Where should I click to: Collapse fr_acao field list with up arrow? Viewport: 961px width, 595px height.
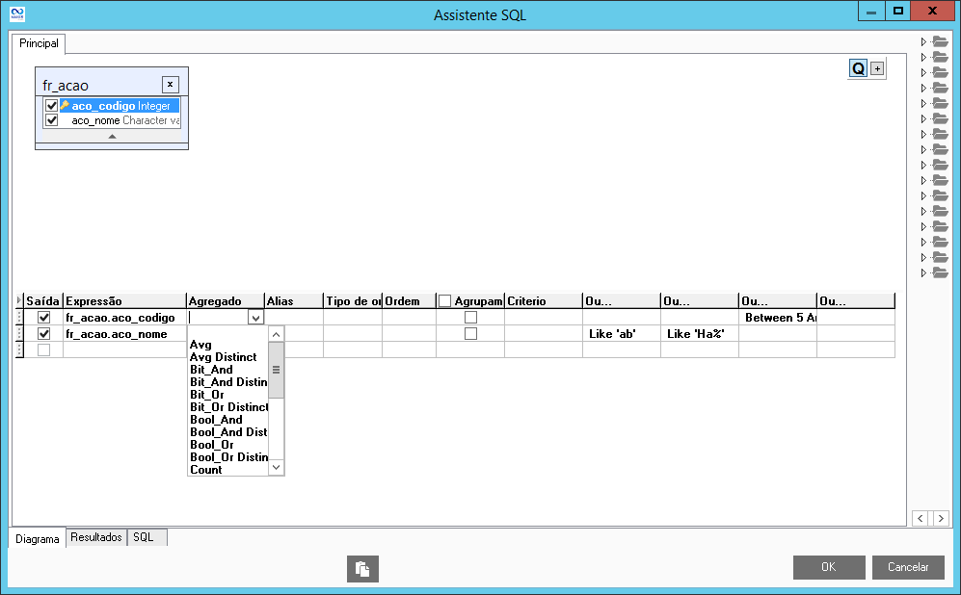click(112, 137)
